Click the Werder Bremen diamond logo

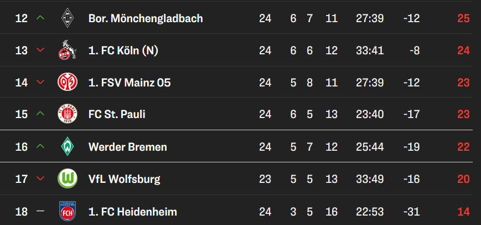[x=68, y=147]
